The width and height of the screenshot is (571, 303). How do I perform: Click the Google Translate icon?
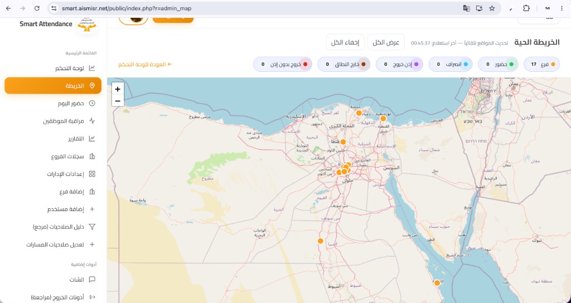point(466,8)
